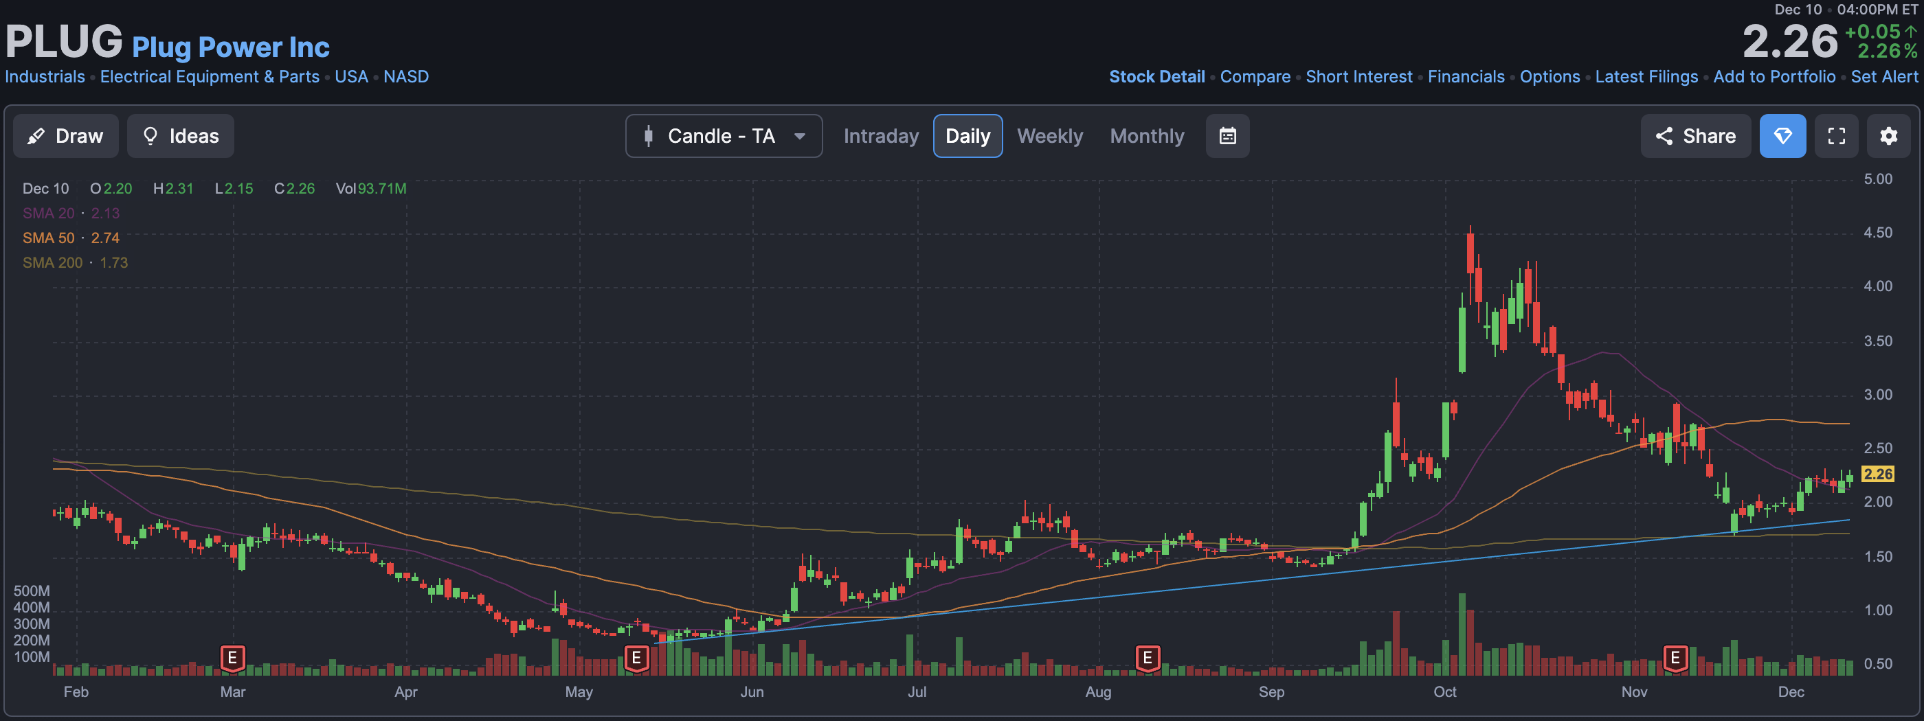The width and height of the screenshot is (1924, 721).
Task: Open the Latest Filings link
Action: (1646, 77)
